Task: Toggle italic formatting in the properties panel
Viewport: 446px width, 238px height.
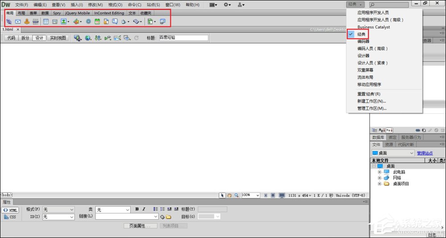Action: 144,209
